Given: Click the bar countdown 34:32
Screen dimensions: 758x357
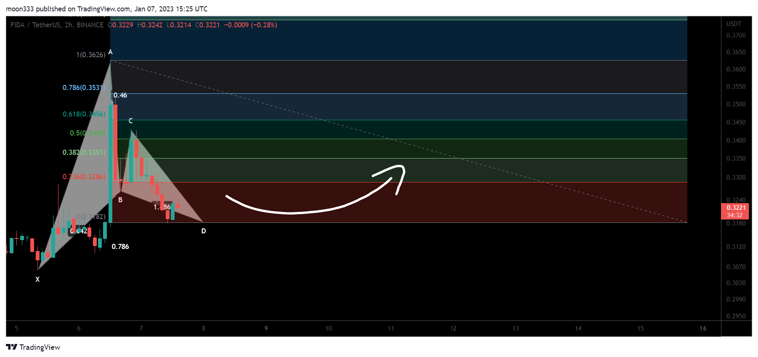Looking at the screenshot, I should tap(734, 215).
